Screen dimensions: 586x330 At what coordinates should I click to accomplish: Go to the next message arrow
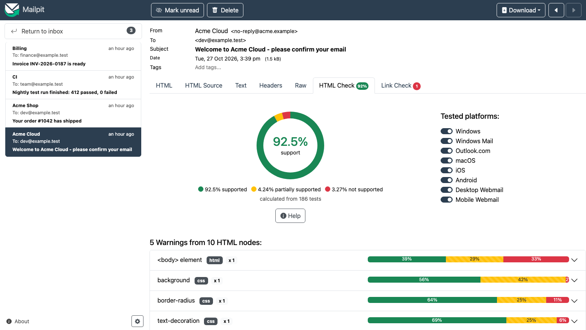pyautogui.click(x=574, y=10)
